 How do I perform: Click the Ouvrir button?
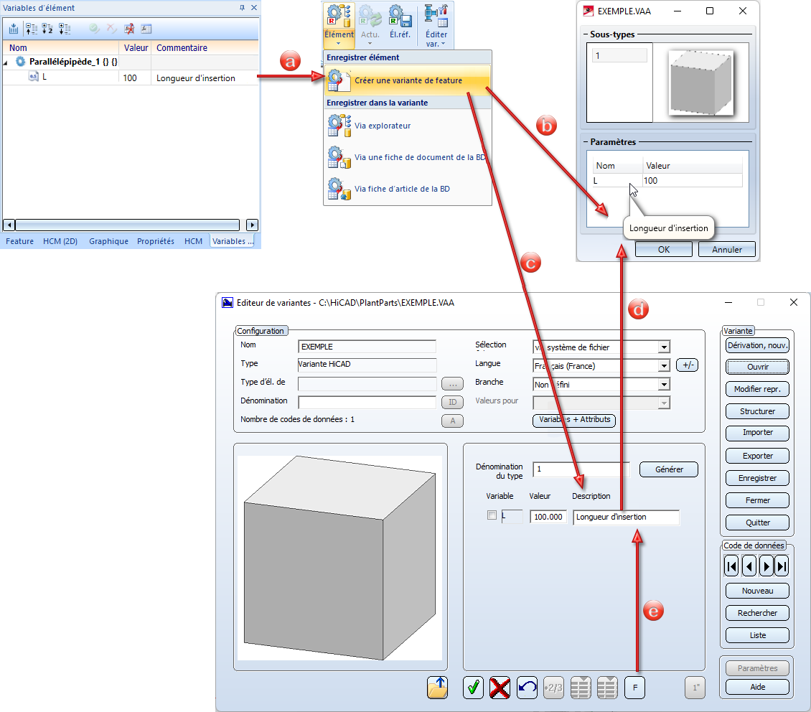758,367
